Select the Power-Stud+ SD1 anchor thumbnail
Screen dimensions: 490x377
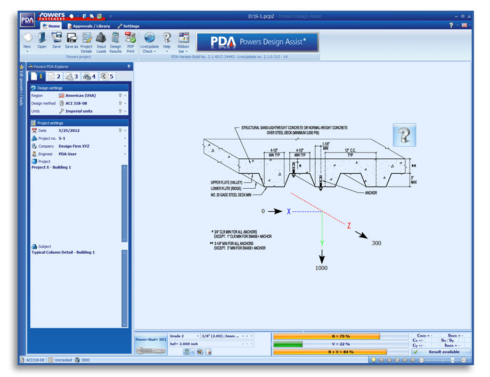click(151, 344)
